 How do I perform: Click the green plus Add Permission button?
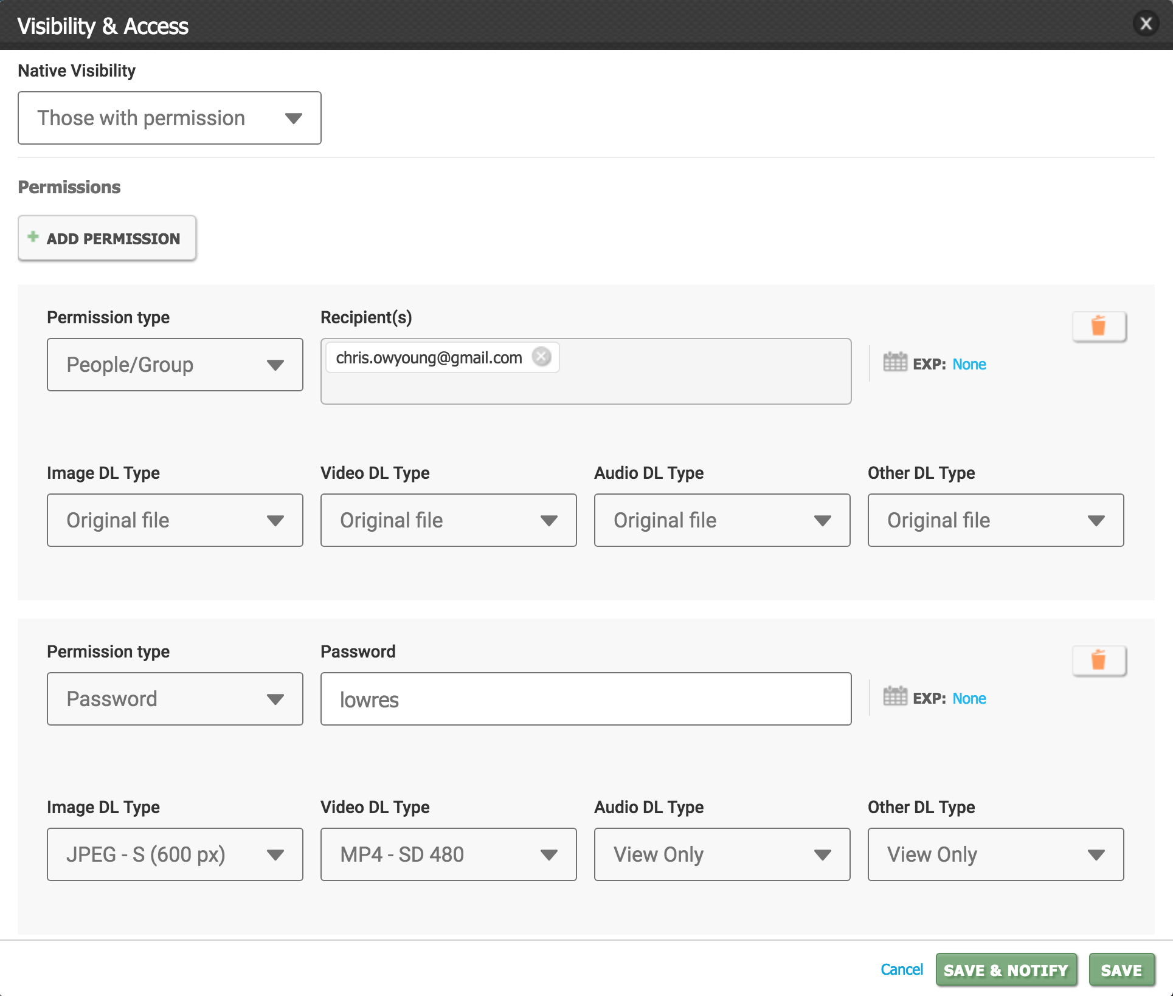point(107,238)
